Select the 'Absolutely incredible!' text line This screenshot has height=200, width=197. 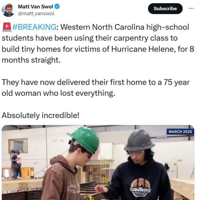40,115
